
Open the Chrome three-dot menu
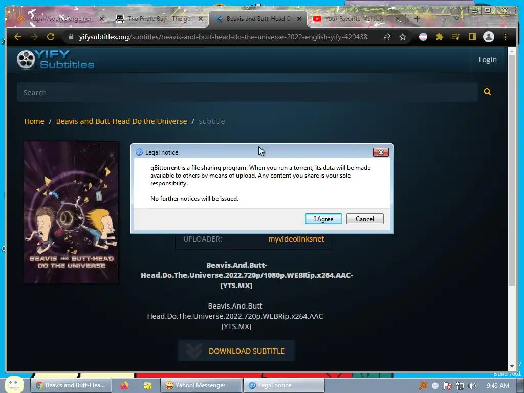[x=505, y=37]
